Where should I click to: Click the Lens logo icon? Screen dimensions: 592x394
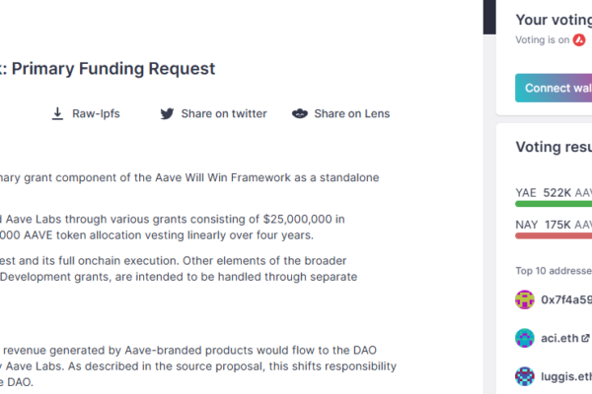(300, 114)
